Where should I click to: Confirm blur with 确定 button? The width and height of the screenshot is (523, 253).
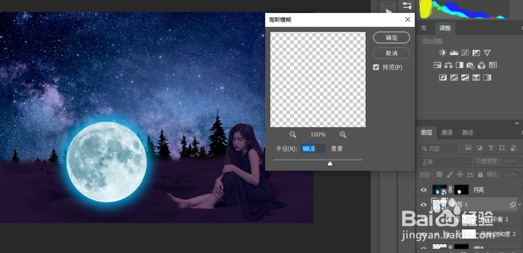click(x=391, y=38)
